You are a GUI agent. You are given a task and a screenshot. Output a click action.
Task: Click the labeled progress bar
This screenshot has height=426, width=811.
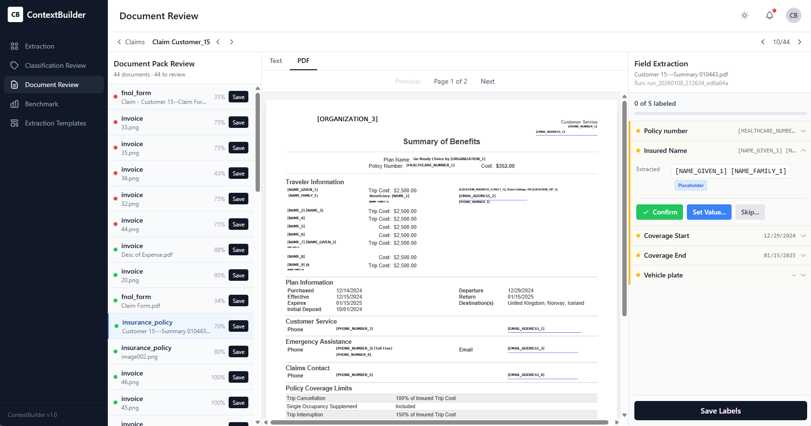720,113
